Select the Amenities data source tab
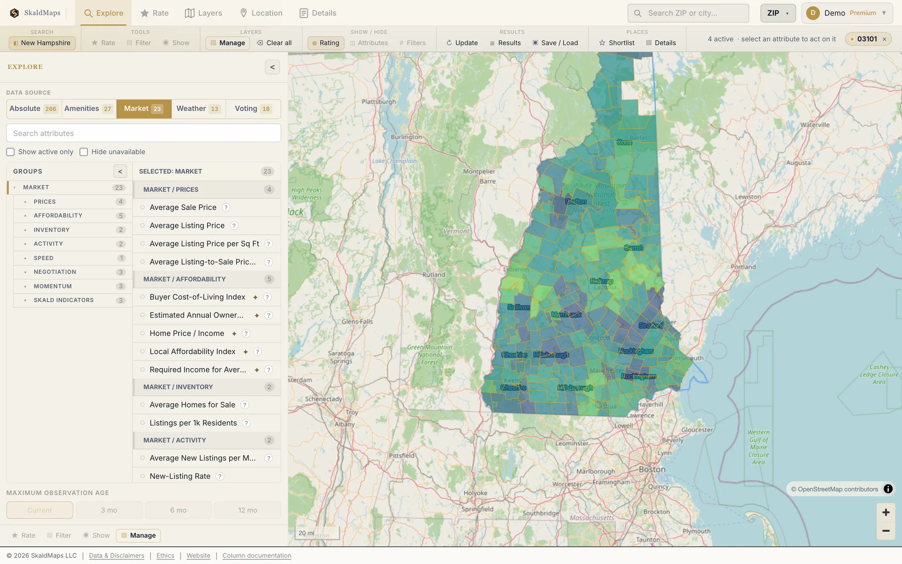This screenshot has height=564, width=902. point(89,109)
